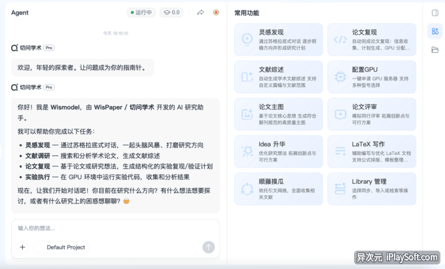Viewport: 445px width, 269px height.
Task: Click the 灵感发现 bullet in chat message
Action: (114, 145)
